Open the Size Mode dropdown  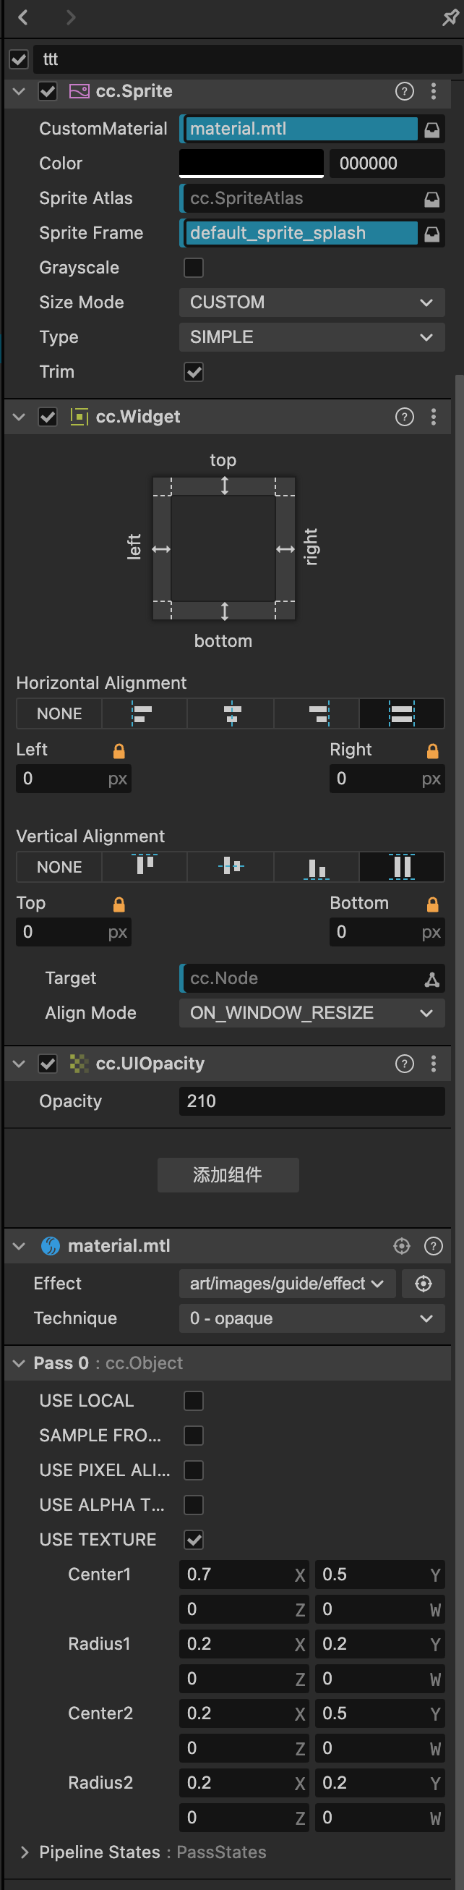coord(312,302)
